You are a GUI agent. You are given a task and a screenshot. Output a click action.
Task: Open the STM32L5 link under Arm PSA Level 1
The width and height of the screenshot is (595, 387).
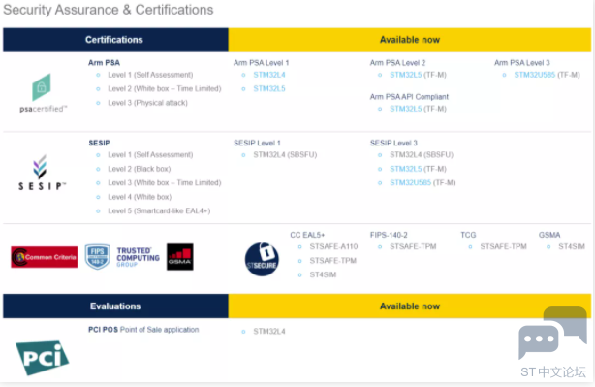269,89
